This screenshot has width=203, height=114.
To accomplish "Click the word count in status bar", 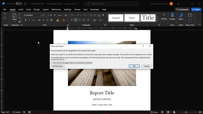I will point(16,112).
